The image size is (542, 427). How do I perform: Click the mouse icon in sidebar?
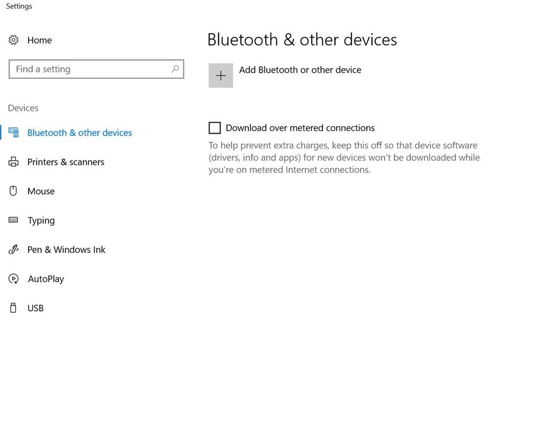pyautogui.click(x=13, y=191)
